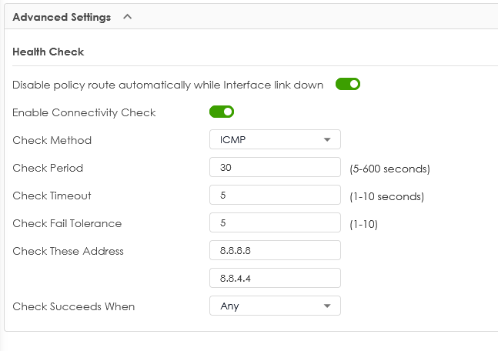The width and height of the screenshot is (498, 351).
Task: Click the Check Period label
Action: (x=48, y=168)
